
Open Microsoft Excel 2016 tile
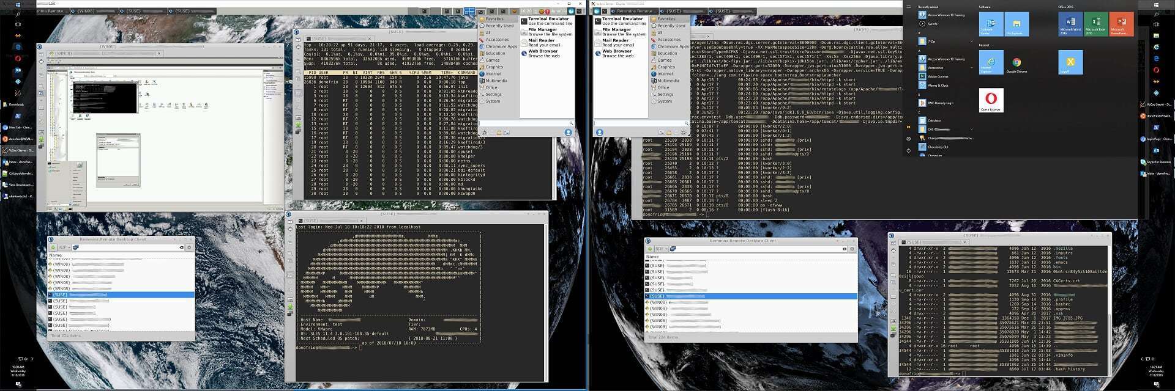[1095, 24]
